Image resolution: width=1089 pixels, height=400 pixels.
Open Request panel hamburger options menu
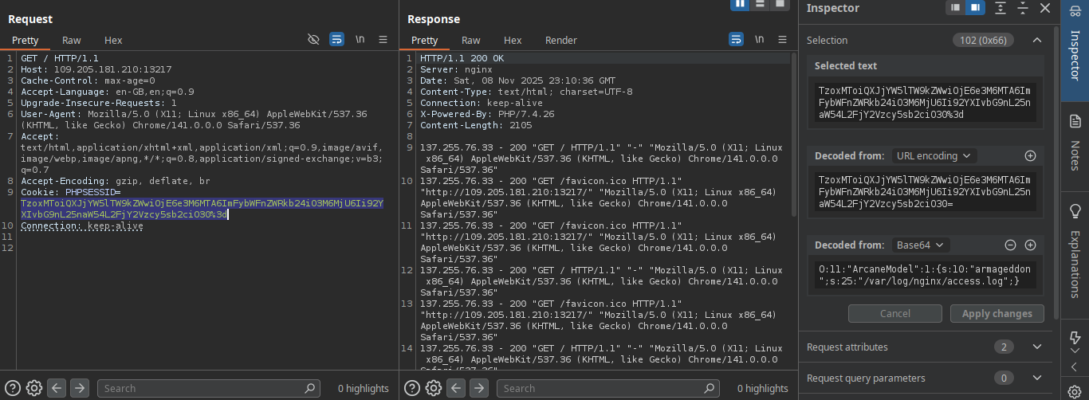383,39
